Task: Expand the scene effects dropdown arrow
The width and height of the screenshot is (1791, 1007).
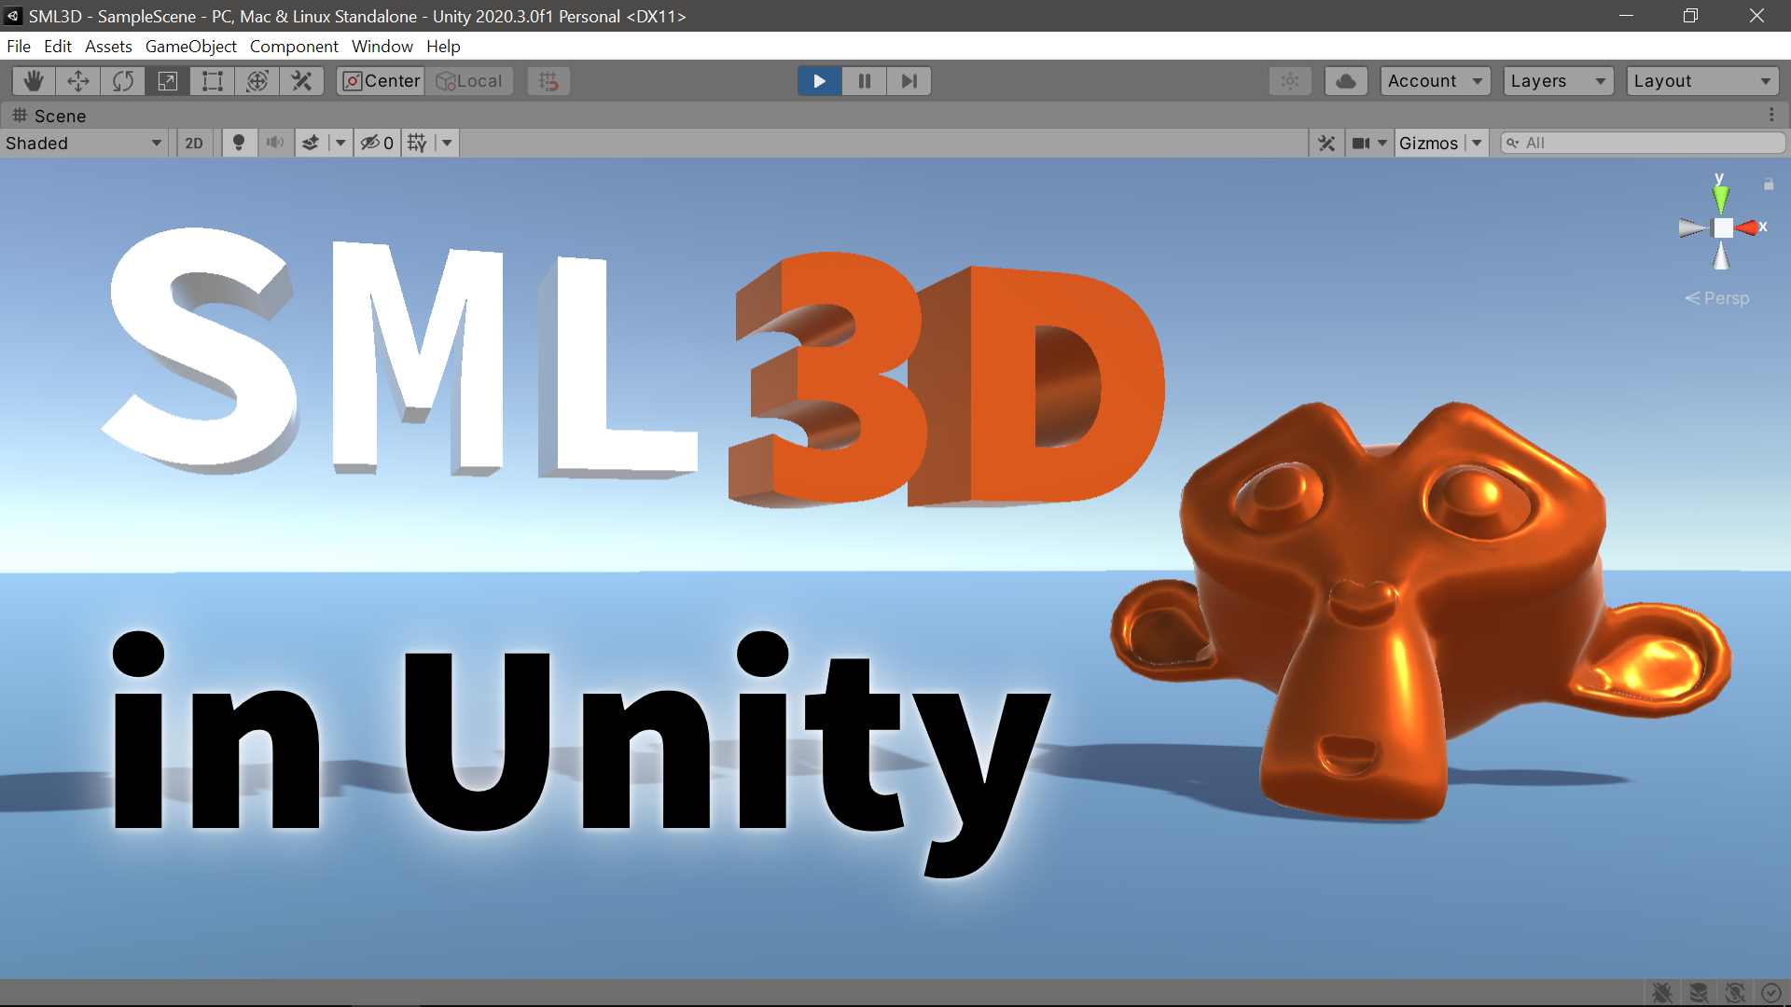Action: tap(340, 143)
